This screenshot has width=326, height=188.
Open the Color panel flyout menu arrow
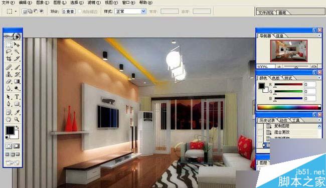[x=319, y=78]
